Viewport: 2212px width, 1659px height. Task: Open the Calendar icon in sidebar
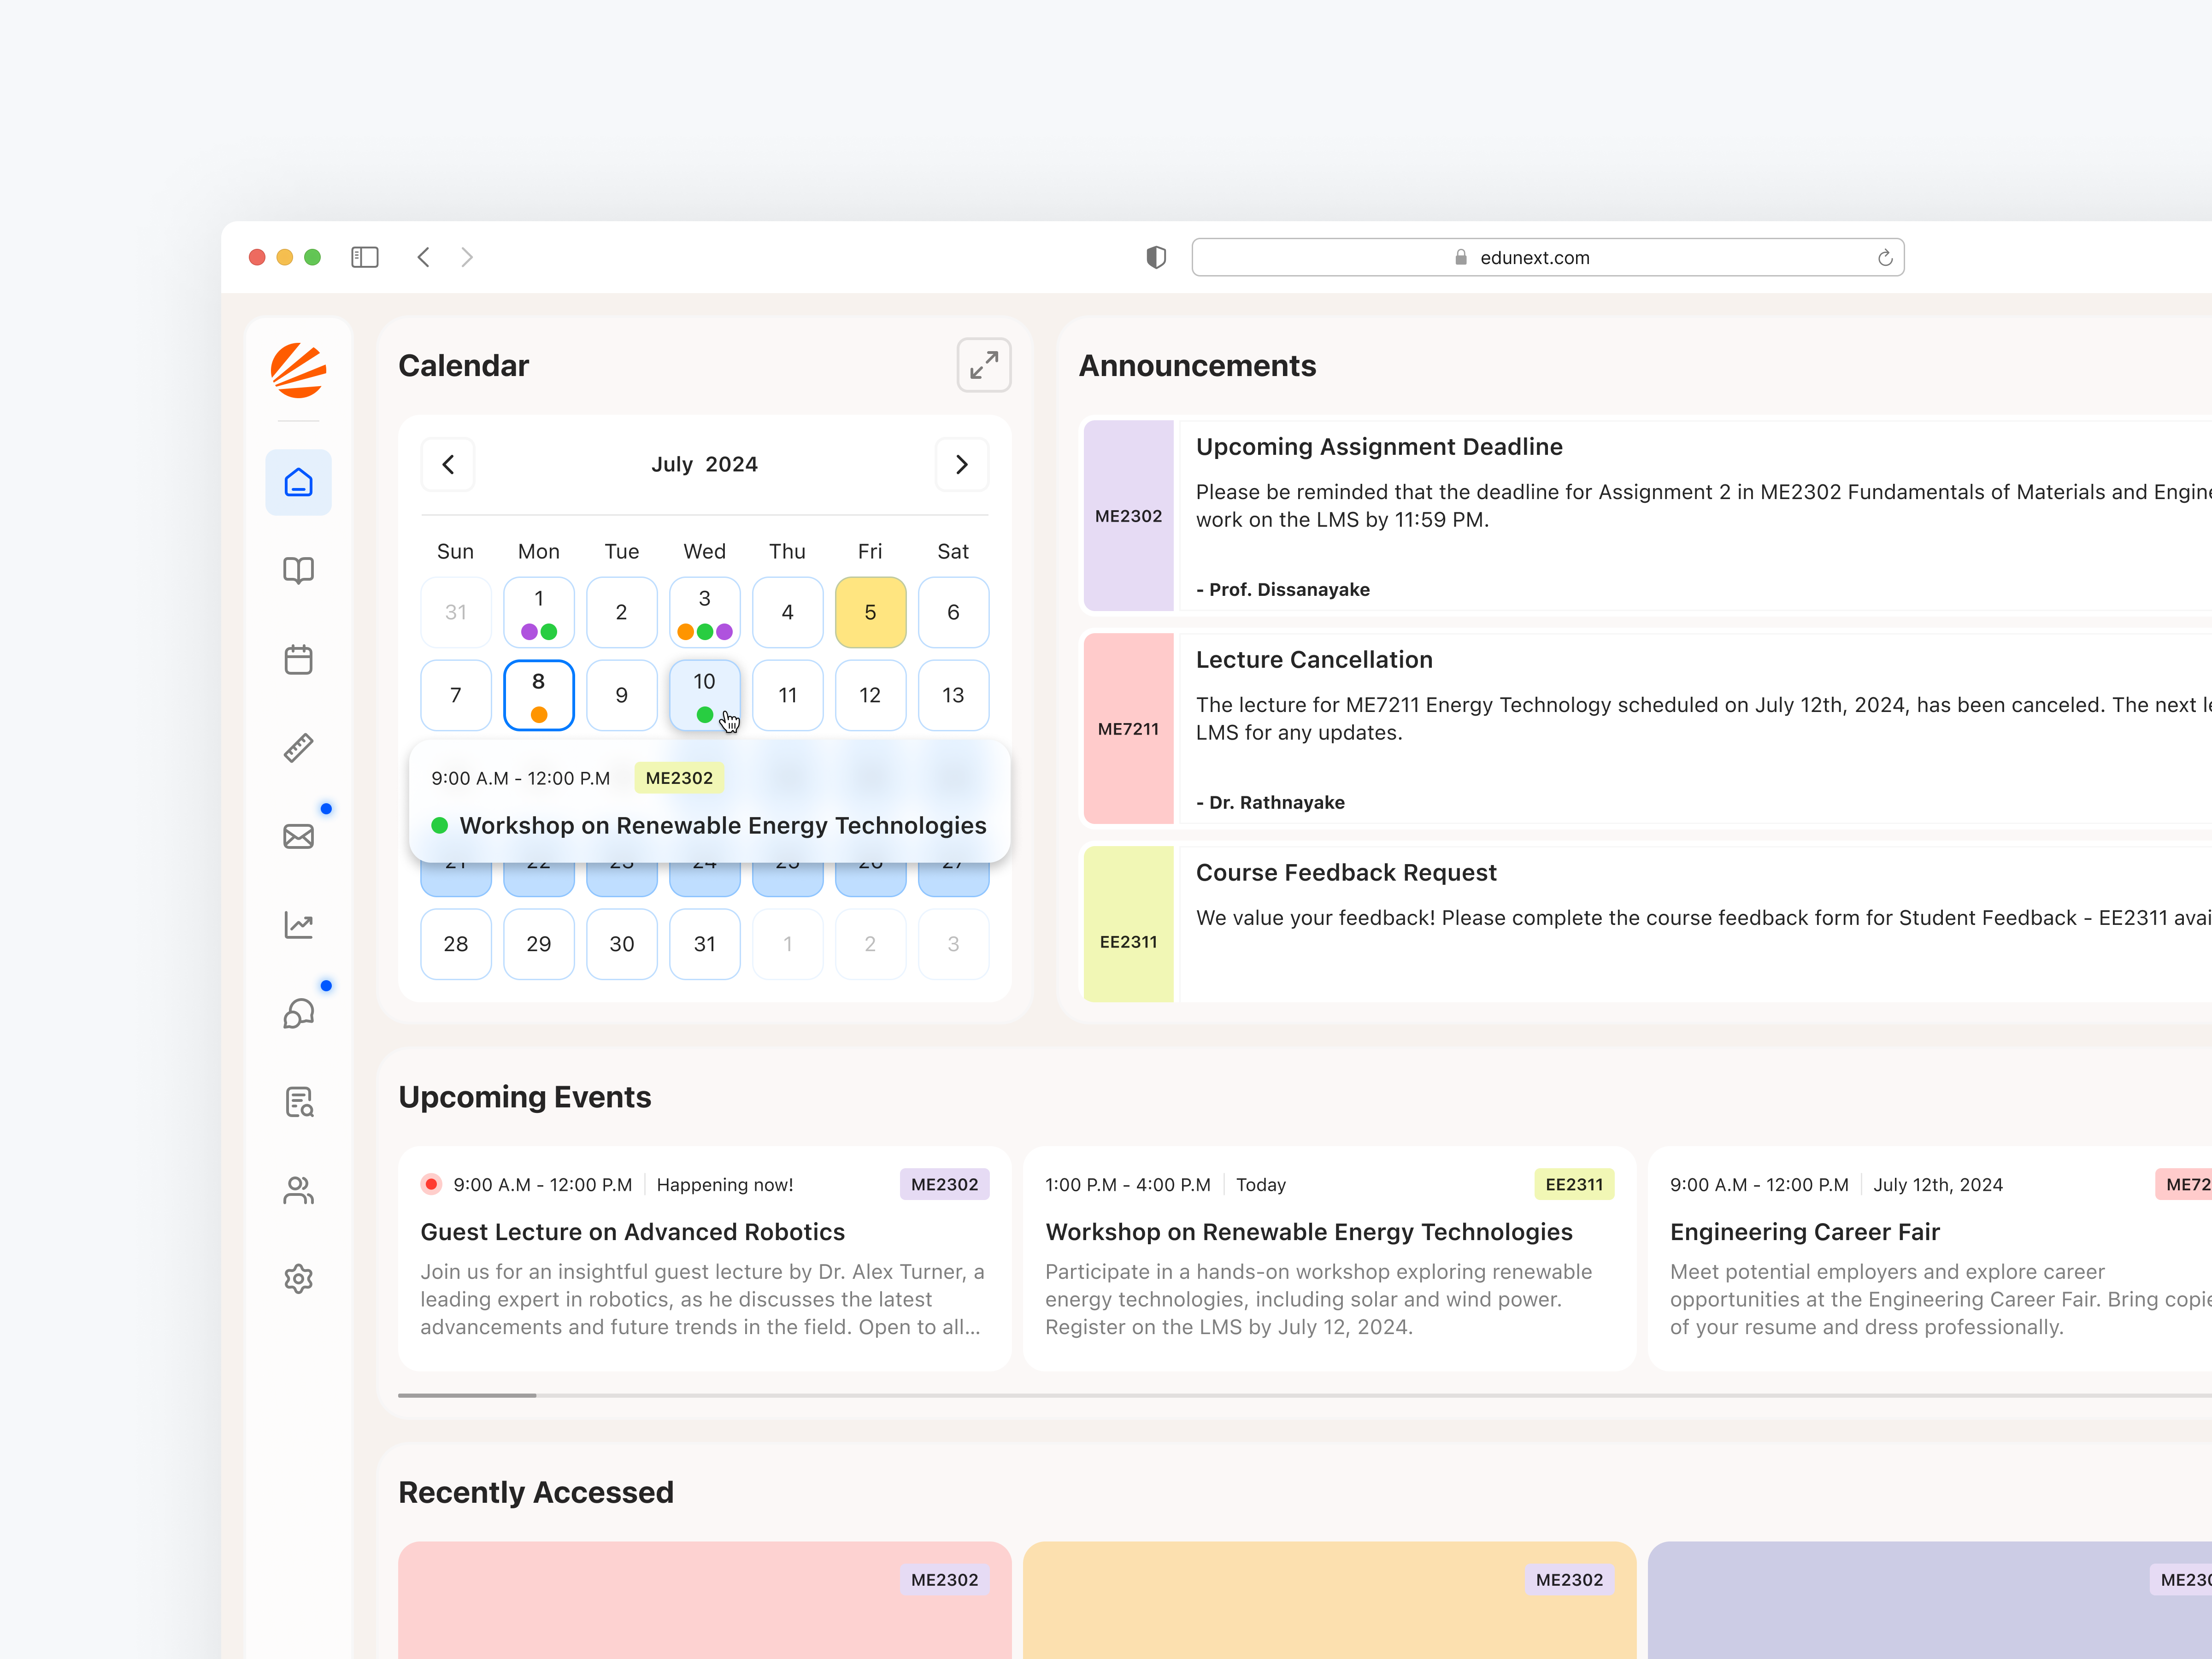coord(298,659)
